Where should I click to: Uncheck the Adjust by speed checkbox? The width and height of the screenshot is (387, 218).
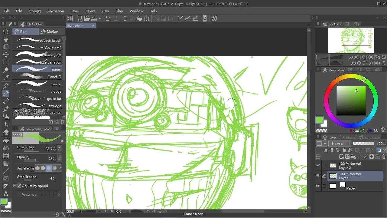point(19,186)
